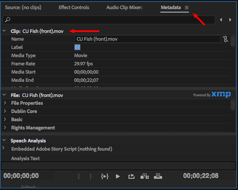
Task: Click the metadata search input field
Action: point(109,20)
